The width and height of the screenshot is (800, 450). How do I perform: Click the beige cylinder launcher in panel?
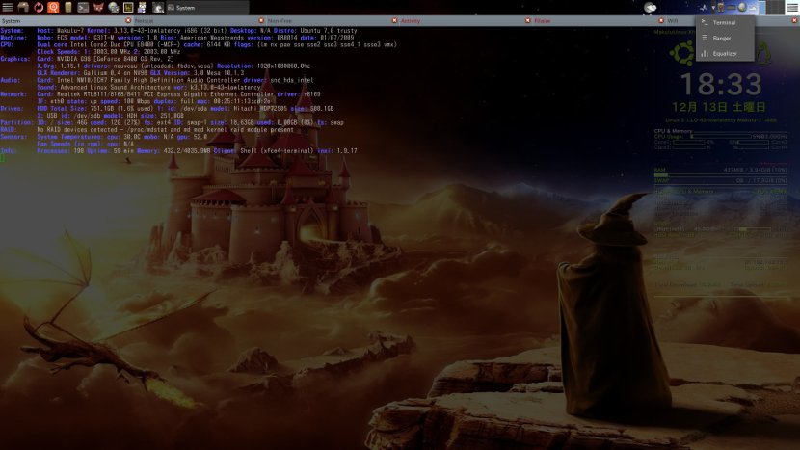click(67, 7)
